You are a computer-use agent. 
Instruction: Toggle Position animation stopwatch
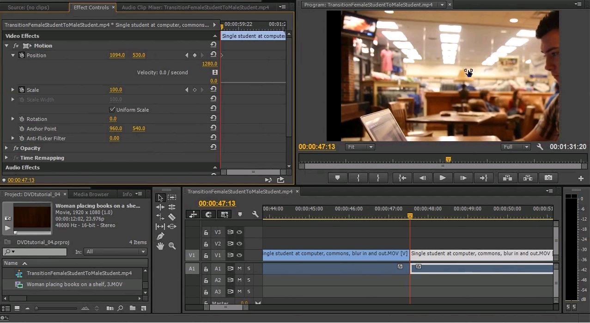21,55
